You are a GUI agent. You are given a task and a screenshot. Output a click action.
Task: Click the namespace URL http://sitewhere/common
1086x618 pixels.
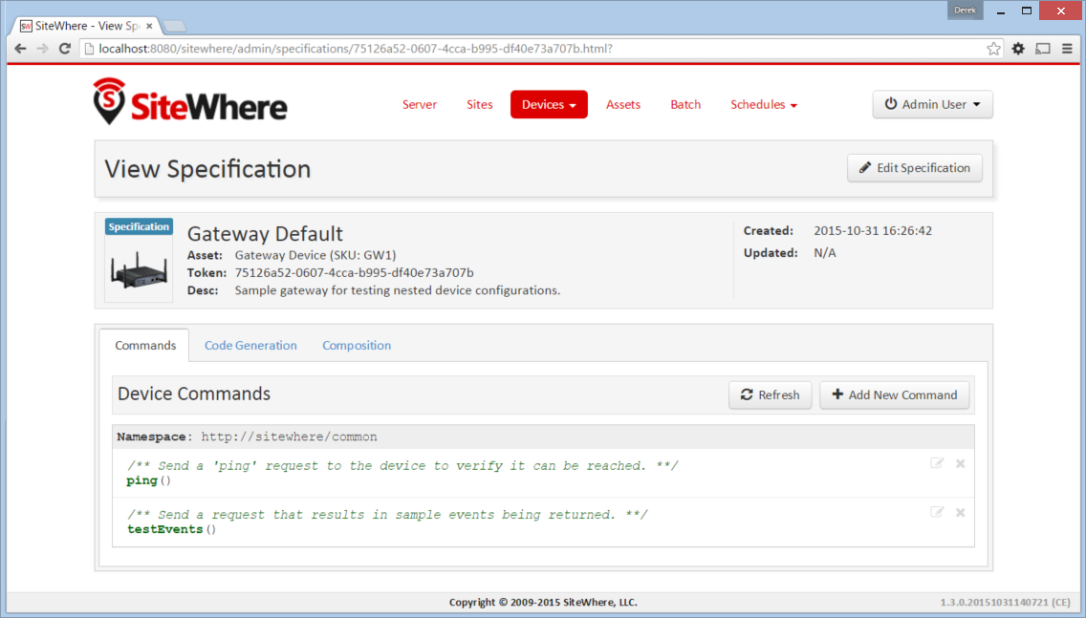pyautogui.click(x=289, y=437)
